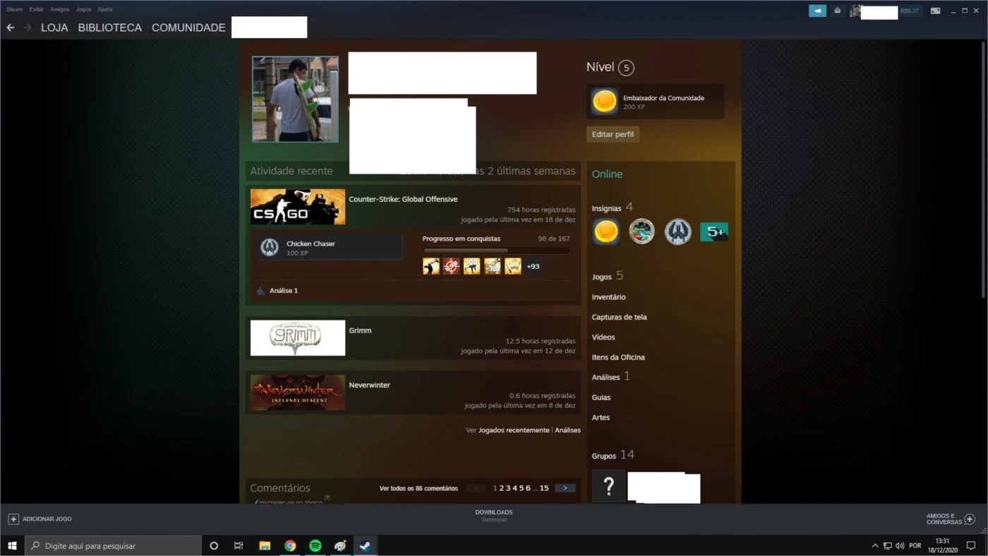This screenshot has width=988, height=556.
Task: Go to comments page 2
Action: [x=502, y=488]
